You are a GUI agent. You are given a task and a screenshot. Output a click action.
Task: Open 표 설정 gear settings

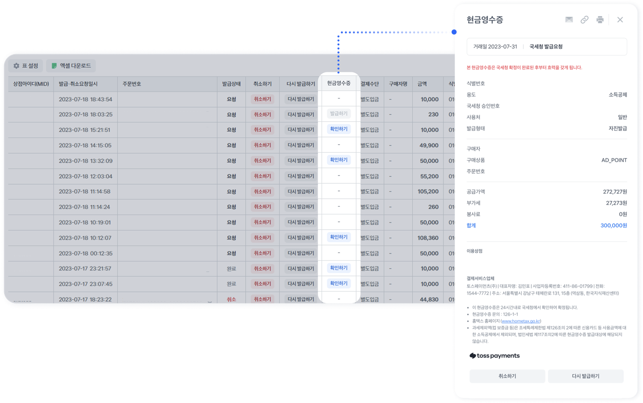tap(26, 66)
